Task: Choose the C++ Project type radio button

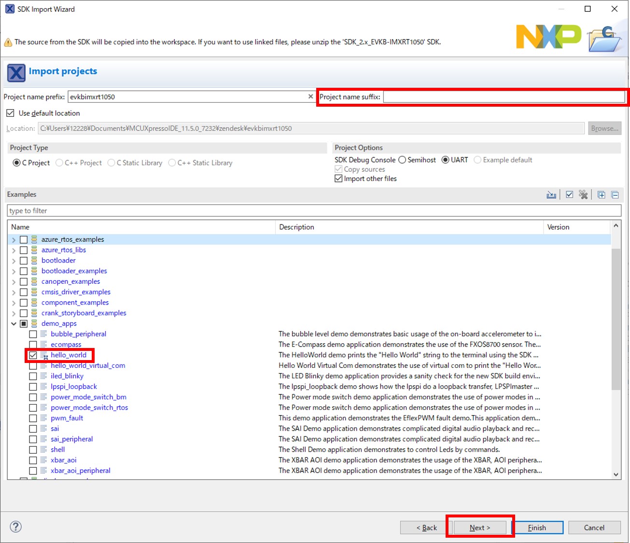Action: click(x=59, y=163)
